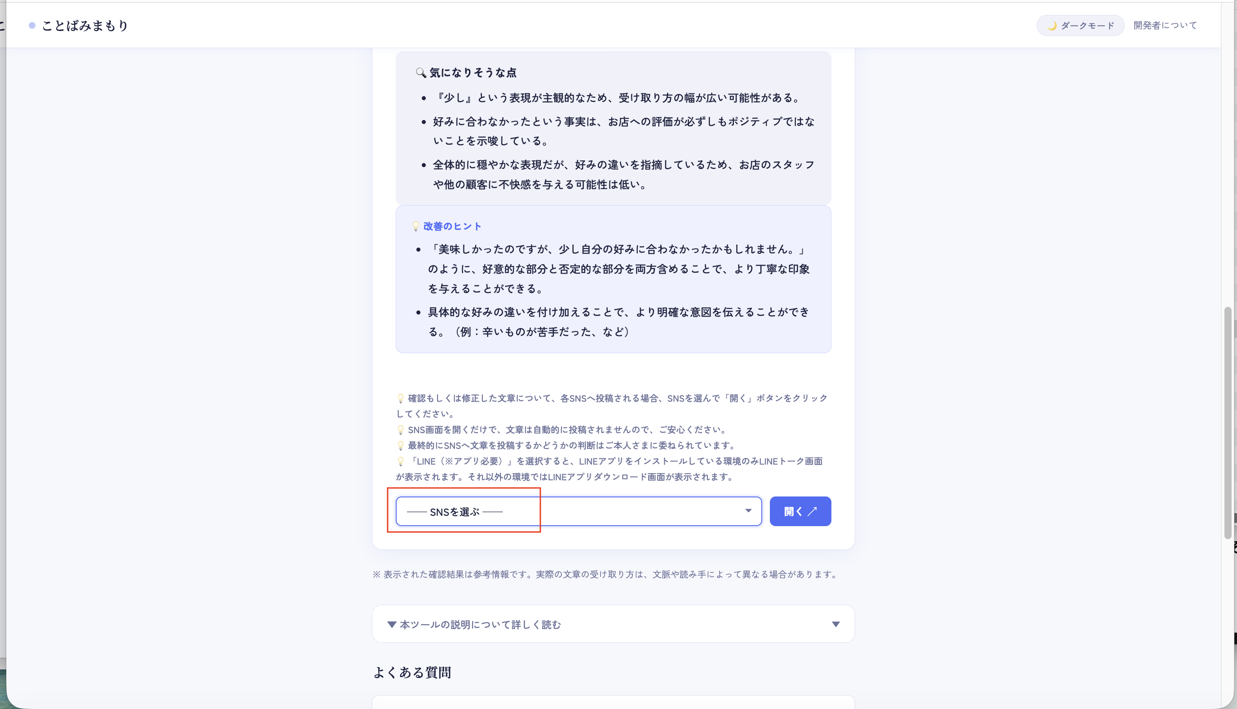Click the moon icon in dark mode button
Image resolution: width=1237 pixels, height=709 pixels.
(1051, 25)
